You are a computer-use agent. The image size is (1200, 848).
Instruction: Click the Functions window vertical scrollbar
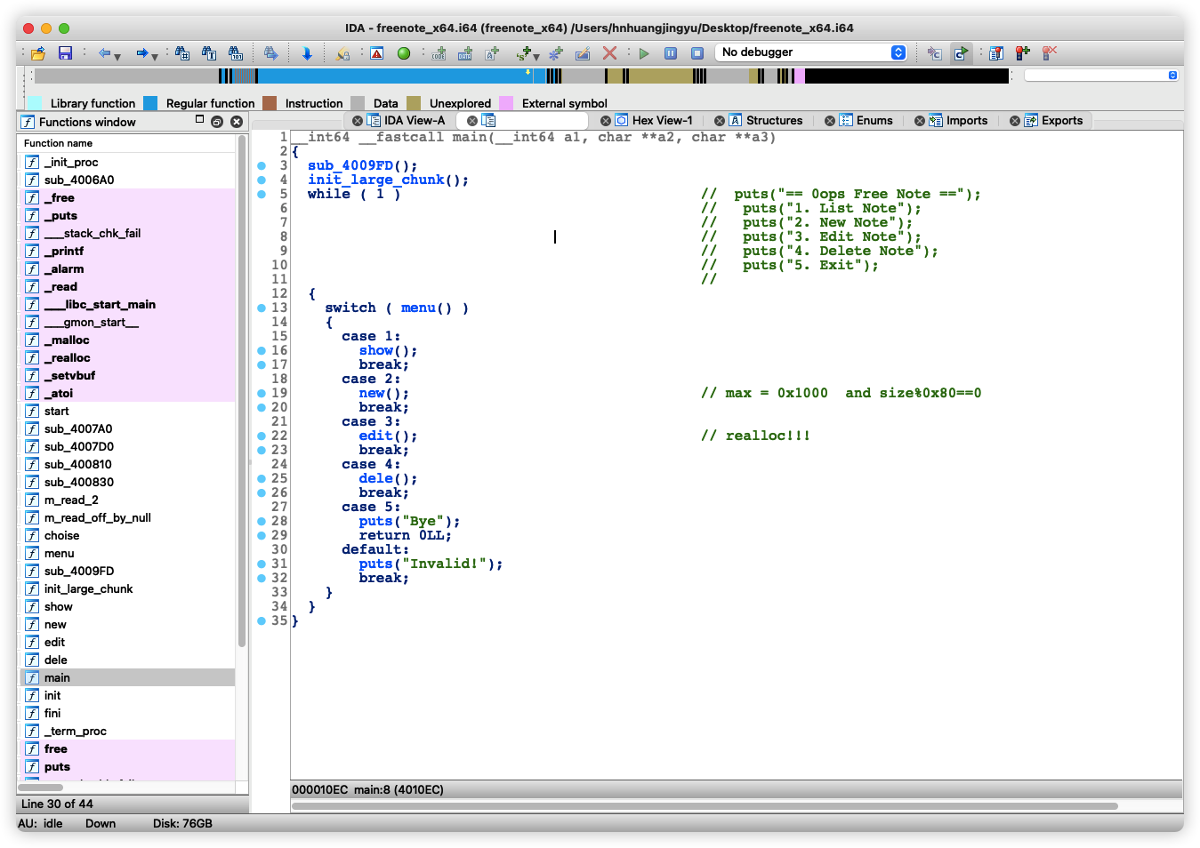(x=242, y=391)
